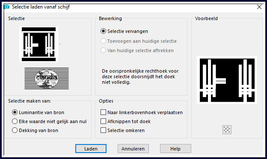Viewport: 267px width, 159px height.
Task: Click the selection pattern thumbnail
Action: (39, 44)
